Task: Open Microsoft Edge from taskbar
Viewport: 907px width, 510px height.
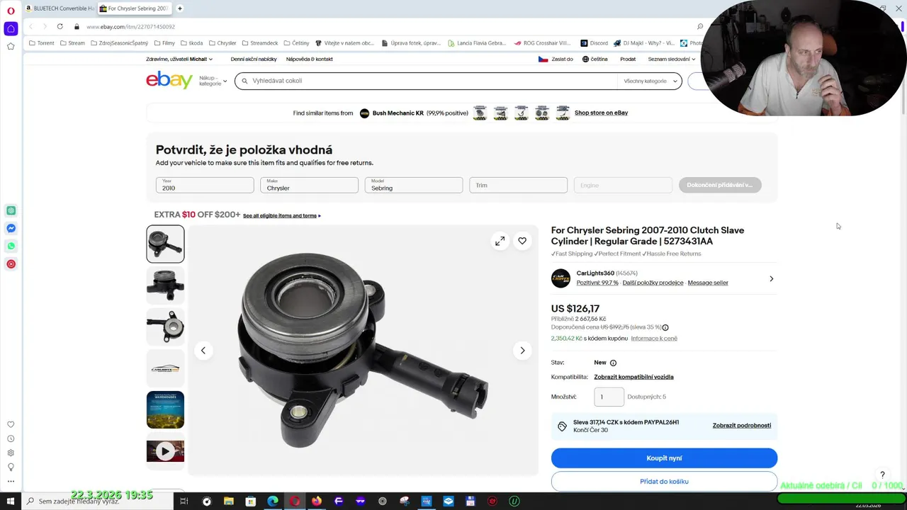Action: coord(273,501)
